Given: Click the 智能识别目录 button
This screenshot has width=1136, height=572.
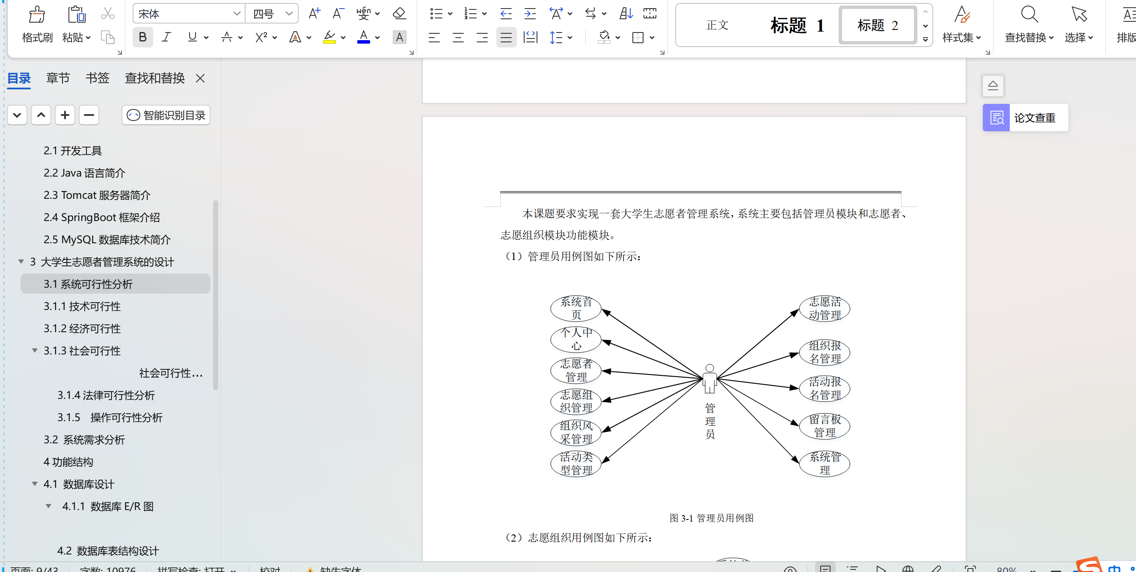Looking at the screenshot, I should (166, 115).
